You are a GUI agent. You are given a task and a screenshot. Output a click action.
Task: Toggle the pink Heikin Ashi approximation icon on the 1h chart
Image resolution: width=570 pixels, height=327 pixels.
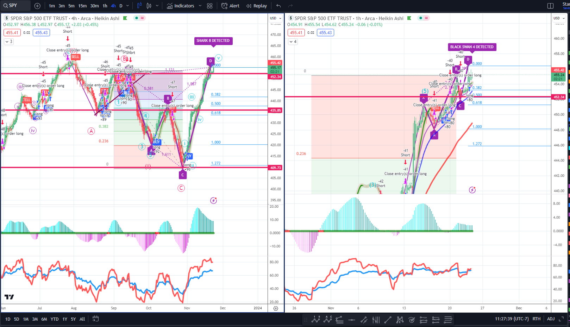point(426,18)
